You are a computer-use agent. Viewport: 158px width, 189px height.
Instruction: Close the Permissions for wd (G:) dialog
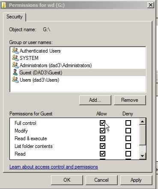pos(151,5)
